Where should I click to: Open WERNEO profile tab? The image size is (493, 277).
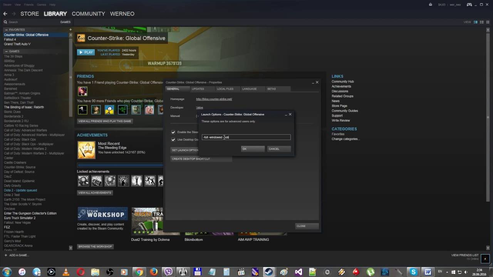[x=122, y=14]
